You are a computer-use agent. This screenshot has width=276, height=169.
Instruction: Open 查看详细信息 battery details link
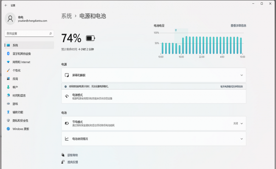(238, 25)
